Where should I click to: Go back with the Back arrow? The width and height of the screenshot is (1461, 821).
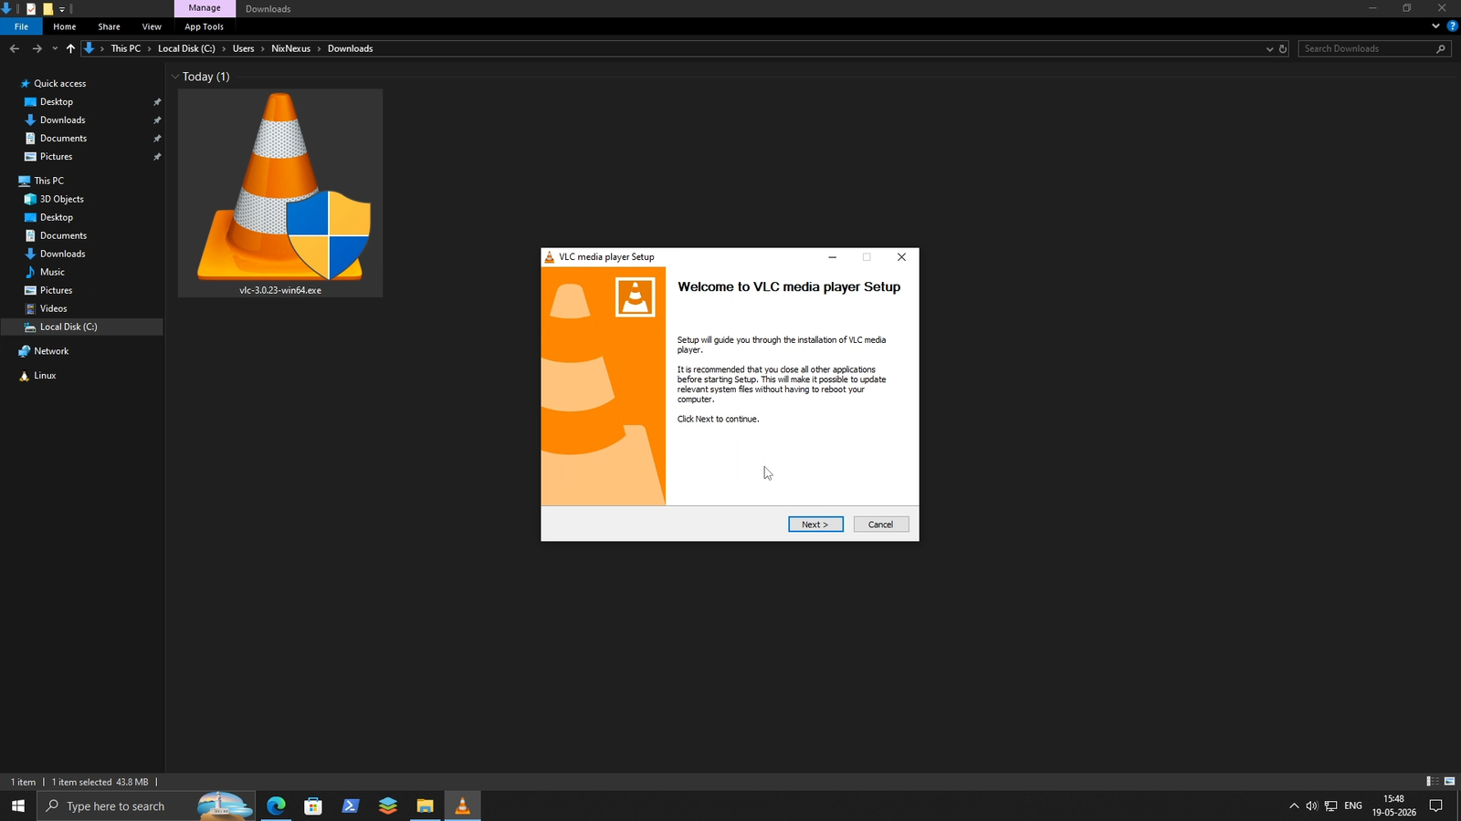pyautogui.click(x=14, y=48)
